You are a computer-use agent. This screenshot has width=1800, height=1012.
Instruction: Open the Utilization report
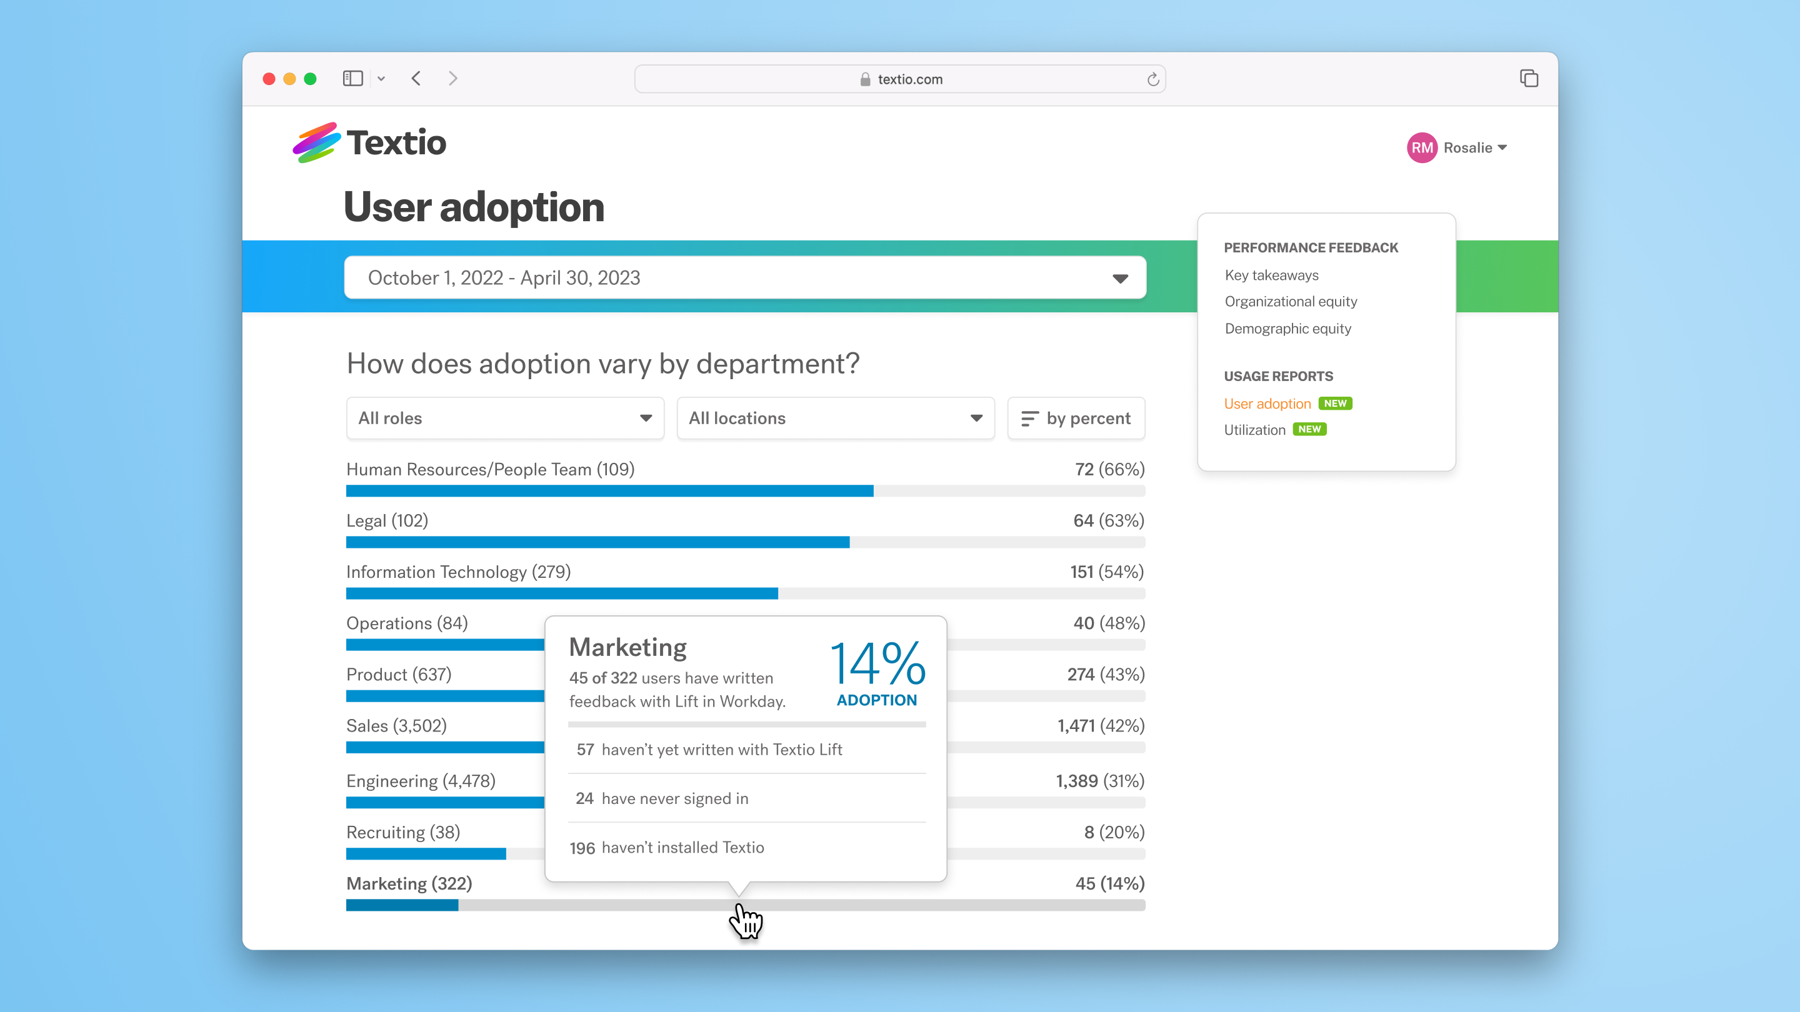pos(1254,430)
